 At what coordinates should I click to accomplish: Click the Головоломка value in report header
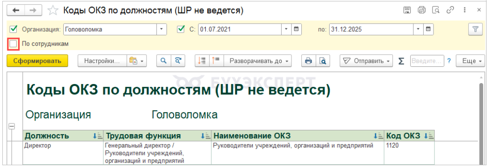pyautogui.click(x=184, y=115)
